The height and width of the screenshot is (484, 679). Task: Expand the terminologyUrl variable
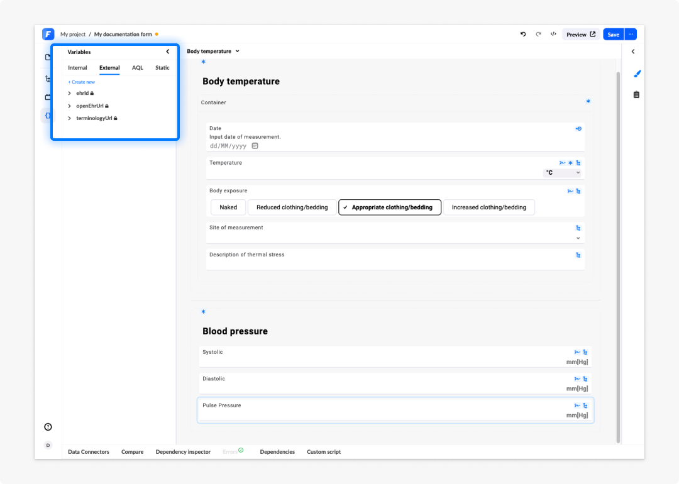pos(69,118)
